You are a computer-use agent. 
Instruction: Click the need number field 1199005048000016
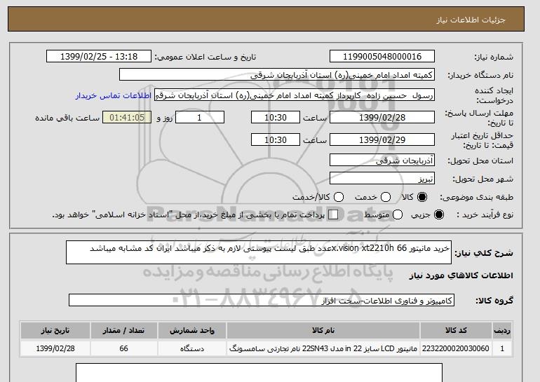382,57
